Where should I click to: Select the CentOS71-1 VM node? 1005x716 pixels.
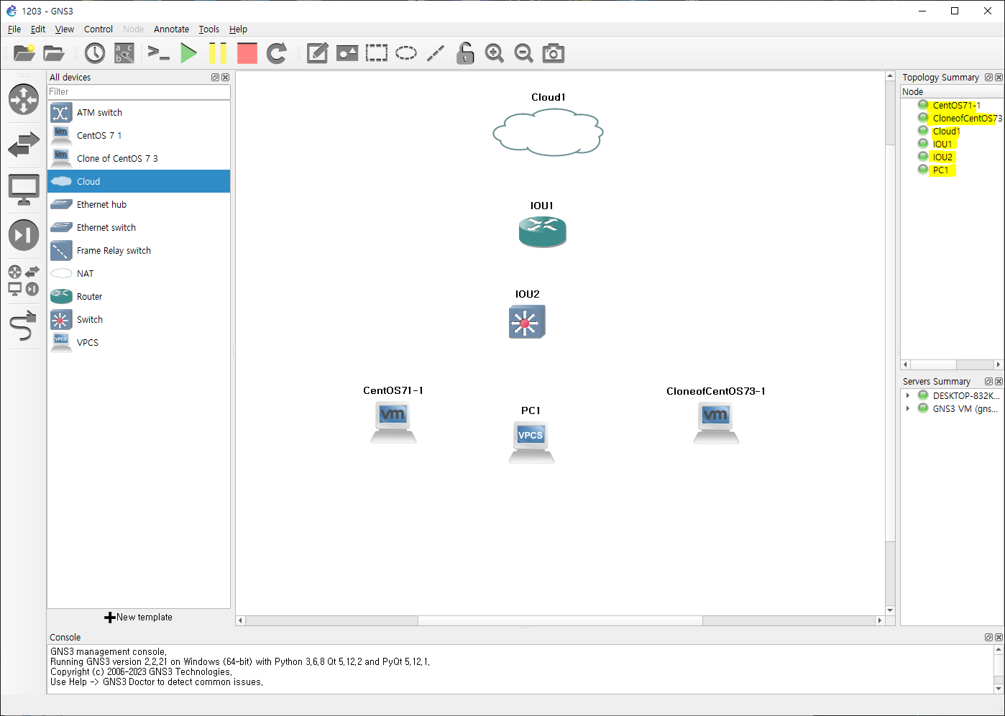pos(393,422)
